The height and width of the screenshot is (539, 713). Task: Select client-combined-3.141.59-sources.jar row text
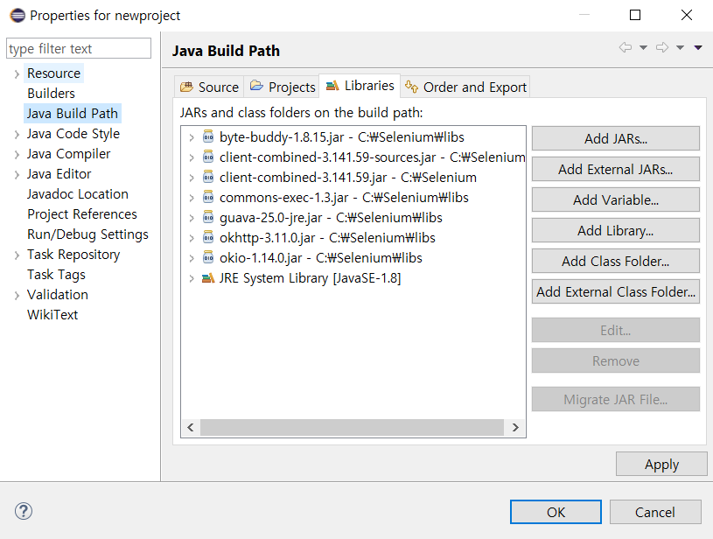(372, 157)
